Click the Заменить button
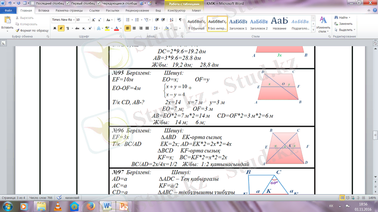This screenshot has width=378, height=212. coord(345,24)
